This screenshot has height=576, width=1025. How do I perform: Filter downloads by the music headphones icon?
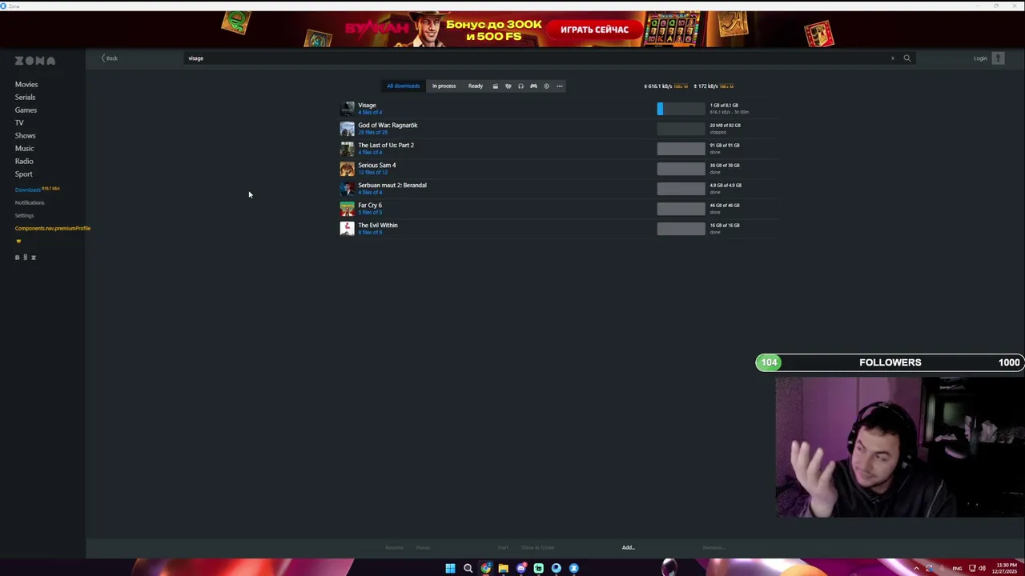521,86
